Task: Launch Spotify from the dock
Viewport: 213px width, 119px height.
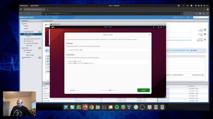Action: click(x=117, y=107)
